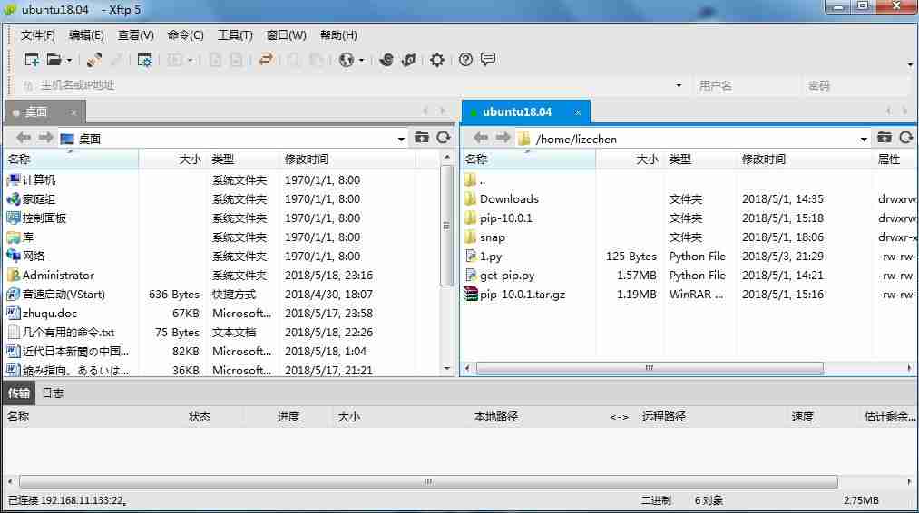Open the 帮助(H) menu
Screen dimensions: 919x513
pos(338,35)
